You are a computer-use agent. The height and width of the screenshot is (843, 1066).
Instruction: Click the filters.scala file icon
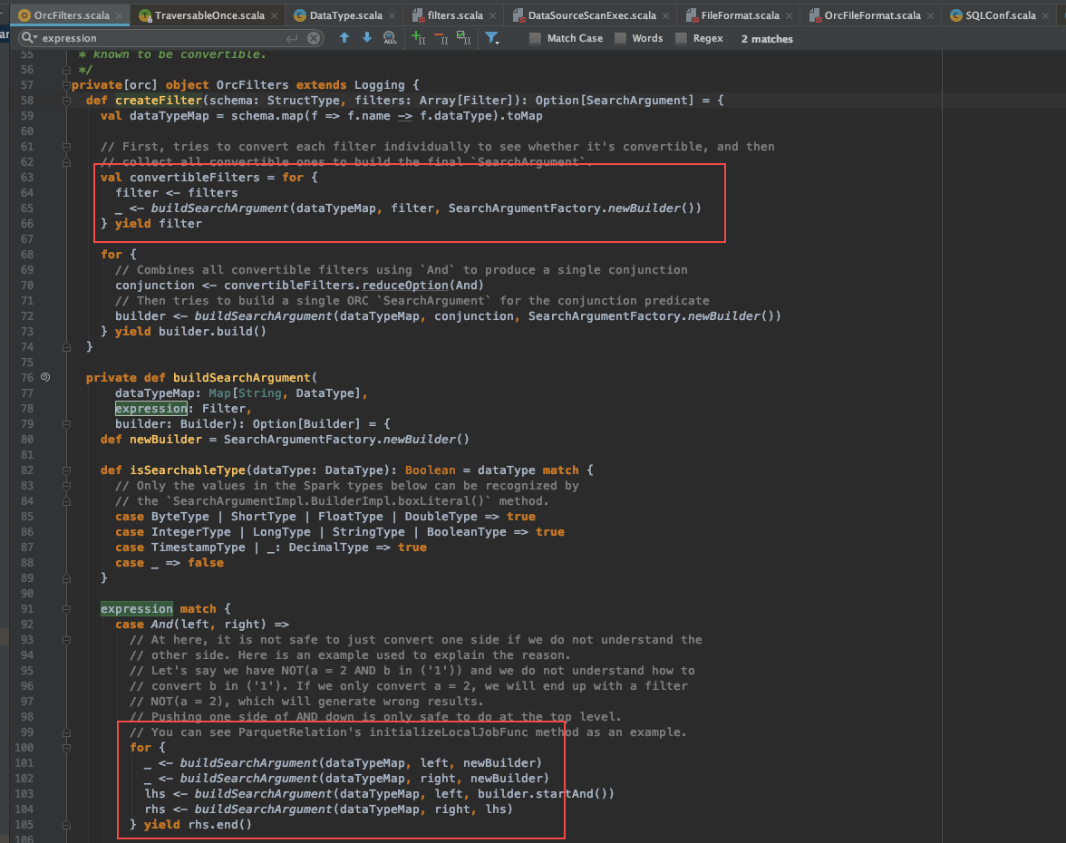pyautogui.click(x=417, y=15)
